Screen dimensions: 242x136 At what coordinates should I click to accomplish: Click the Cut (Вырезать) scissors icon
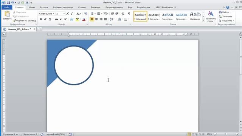tap(14, 12)
